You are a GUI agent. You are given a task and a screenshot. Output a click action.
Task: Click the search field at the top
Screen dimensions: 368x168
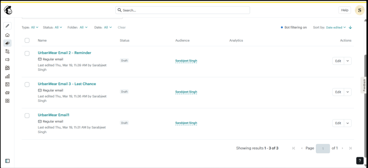(183, 10)
